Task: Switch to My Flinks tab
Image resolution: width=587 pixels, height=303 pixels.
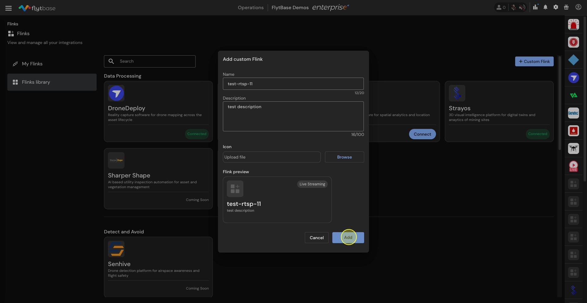Action: tap(32, 64)
